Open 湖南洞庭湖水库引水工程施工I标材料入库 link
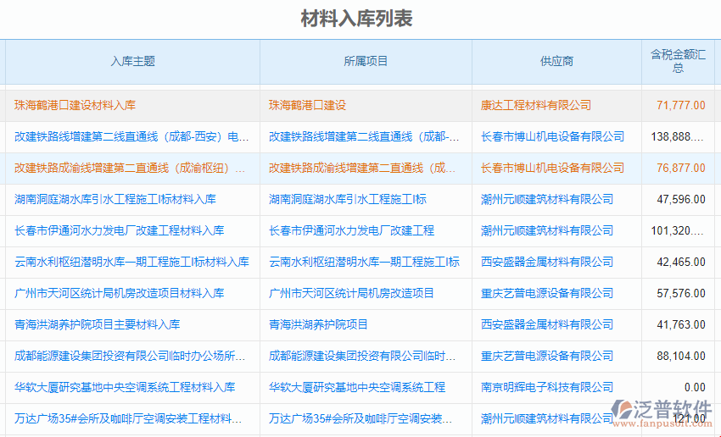The width and height of the screenshot is (721, 437). pos(115,200)
